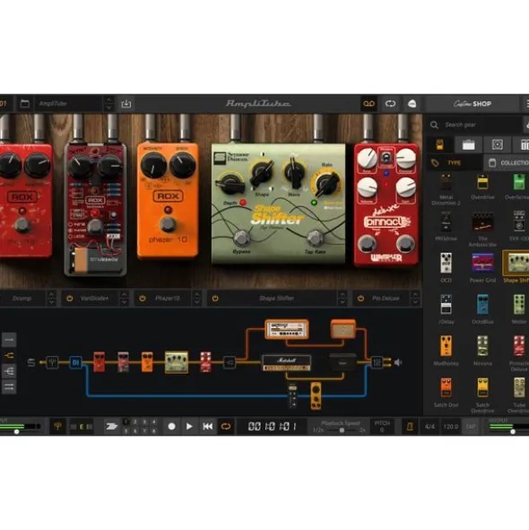This screenshot has height=530, width=529.
Task: Switch to the cabinet gear tab
Action: pos(498,144)
